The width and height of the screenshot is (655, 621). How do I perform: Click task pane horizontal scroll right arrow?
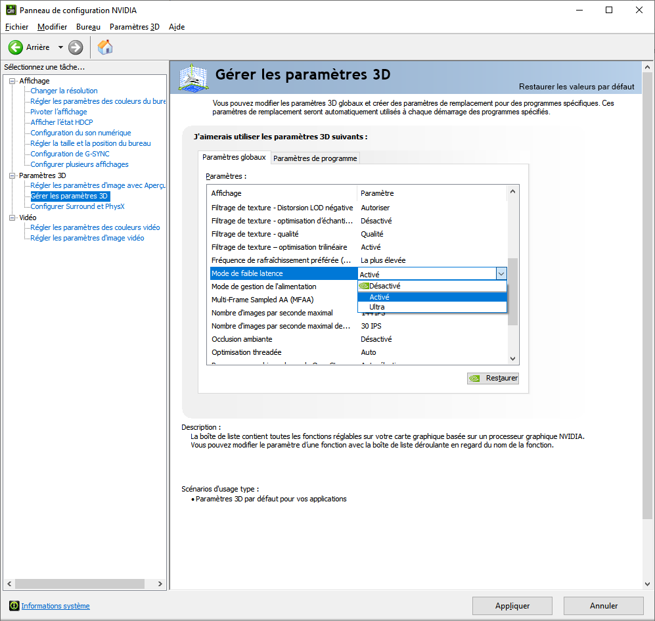pos(160,584)
